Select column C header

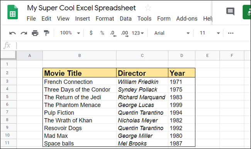(x=142, y=55)
